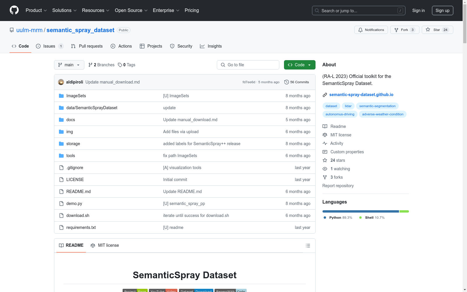Expand the Solutions menu
This screenshot has width=467, height=292.
[65, 11]
